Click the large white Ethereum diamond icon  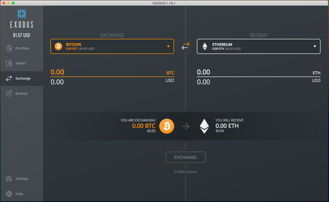point(204,126)
